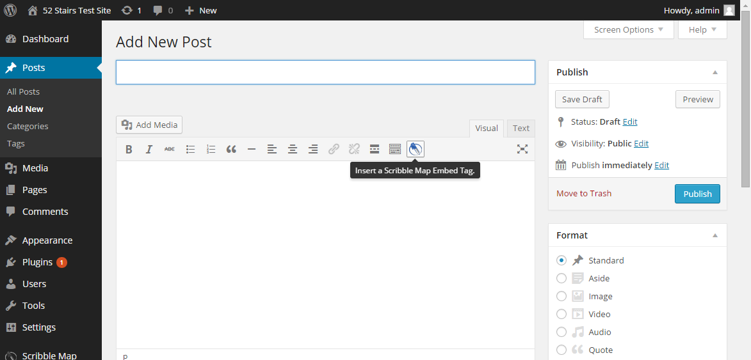Viewport: 751px width, 360px height.
Task: Open Categories submenu
Action: (x=28, y=126)
